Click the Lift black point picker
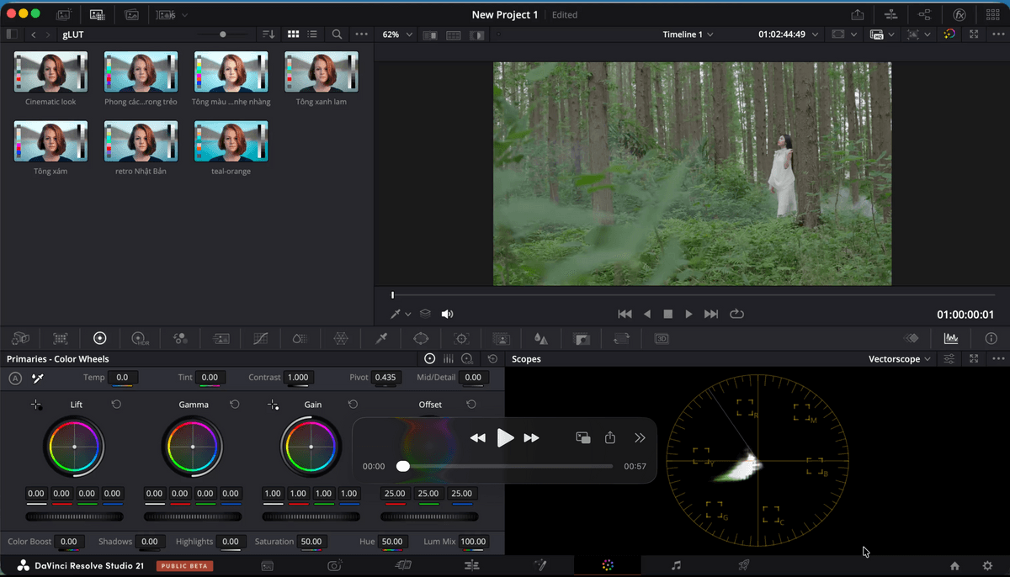1010x577 pixels. [36, 405]
